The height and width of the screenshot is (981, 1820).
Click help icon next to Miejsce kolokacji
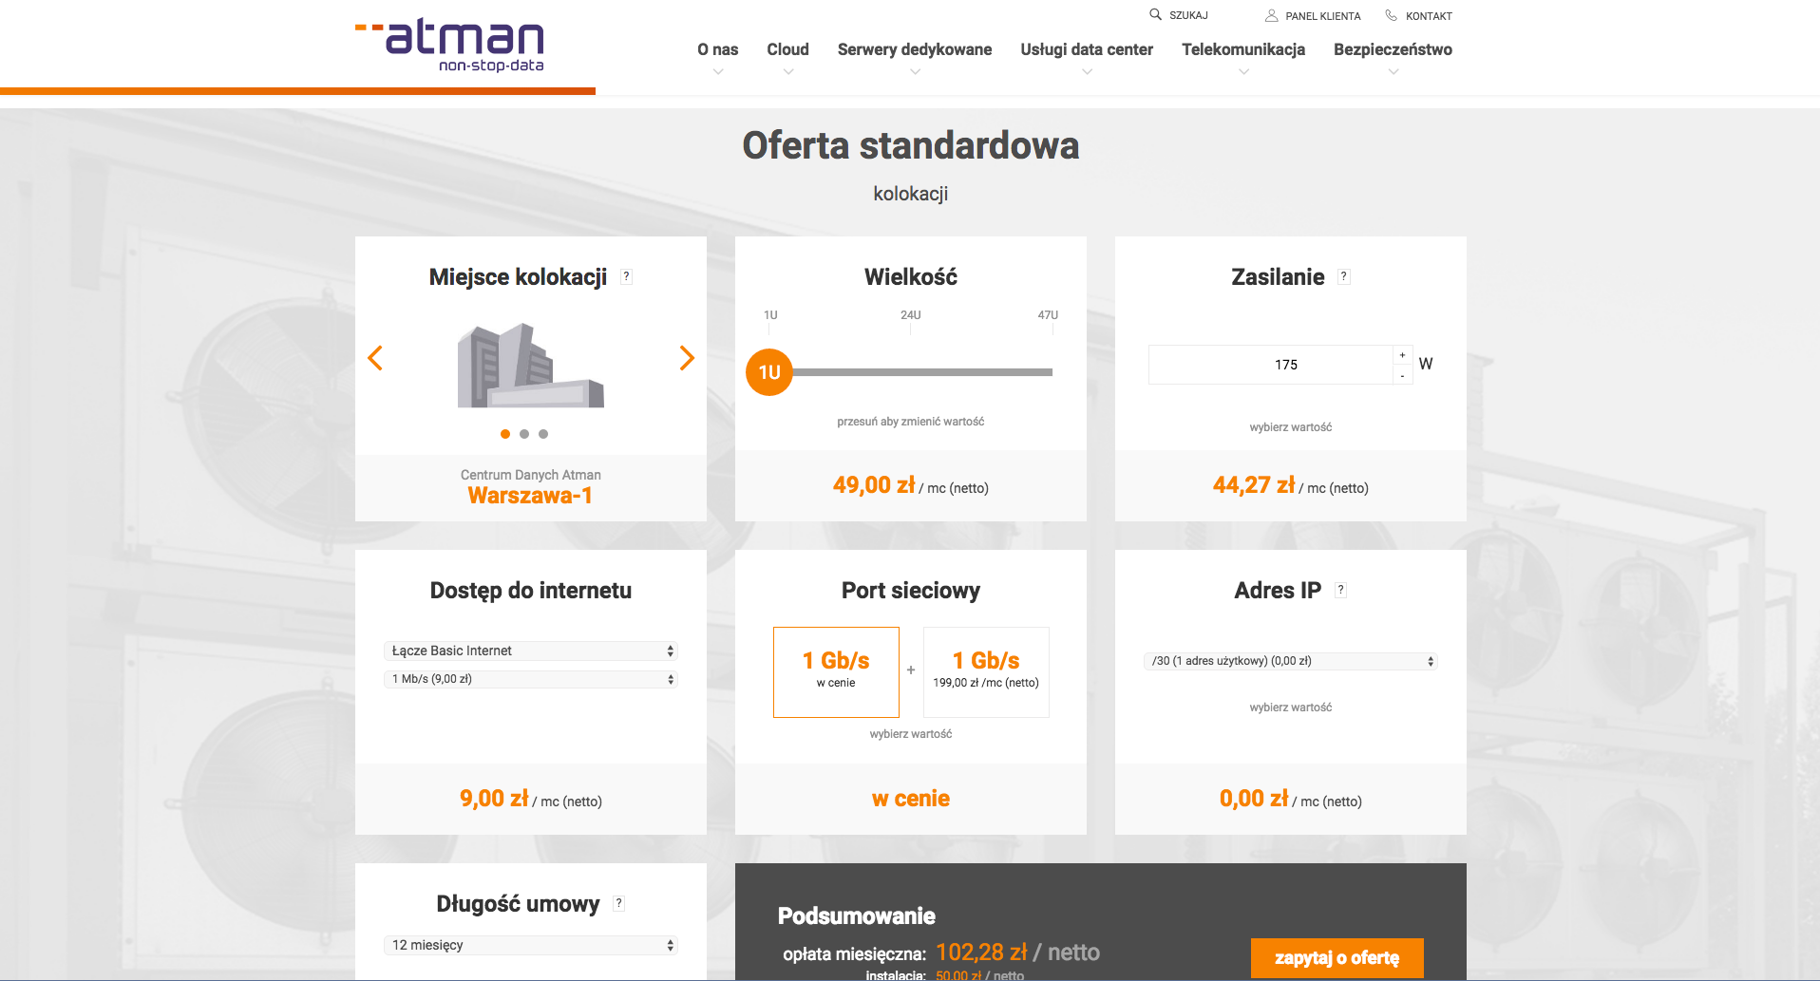(x=626, y=277)
